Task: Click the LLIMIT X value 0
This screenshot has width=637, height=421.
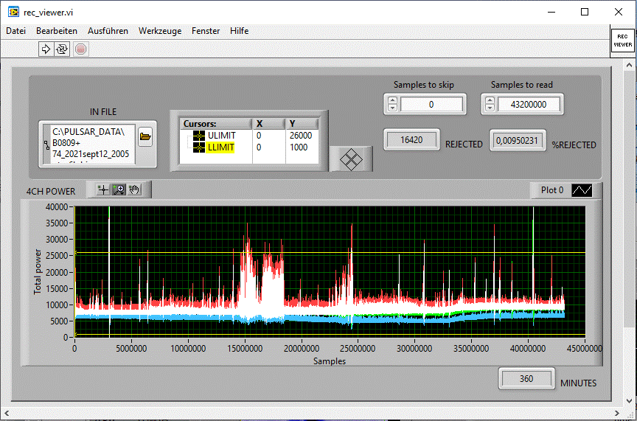Action: 259,147
